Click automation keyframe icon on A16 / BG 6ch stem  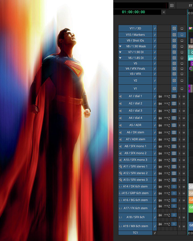point(167,200)
